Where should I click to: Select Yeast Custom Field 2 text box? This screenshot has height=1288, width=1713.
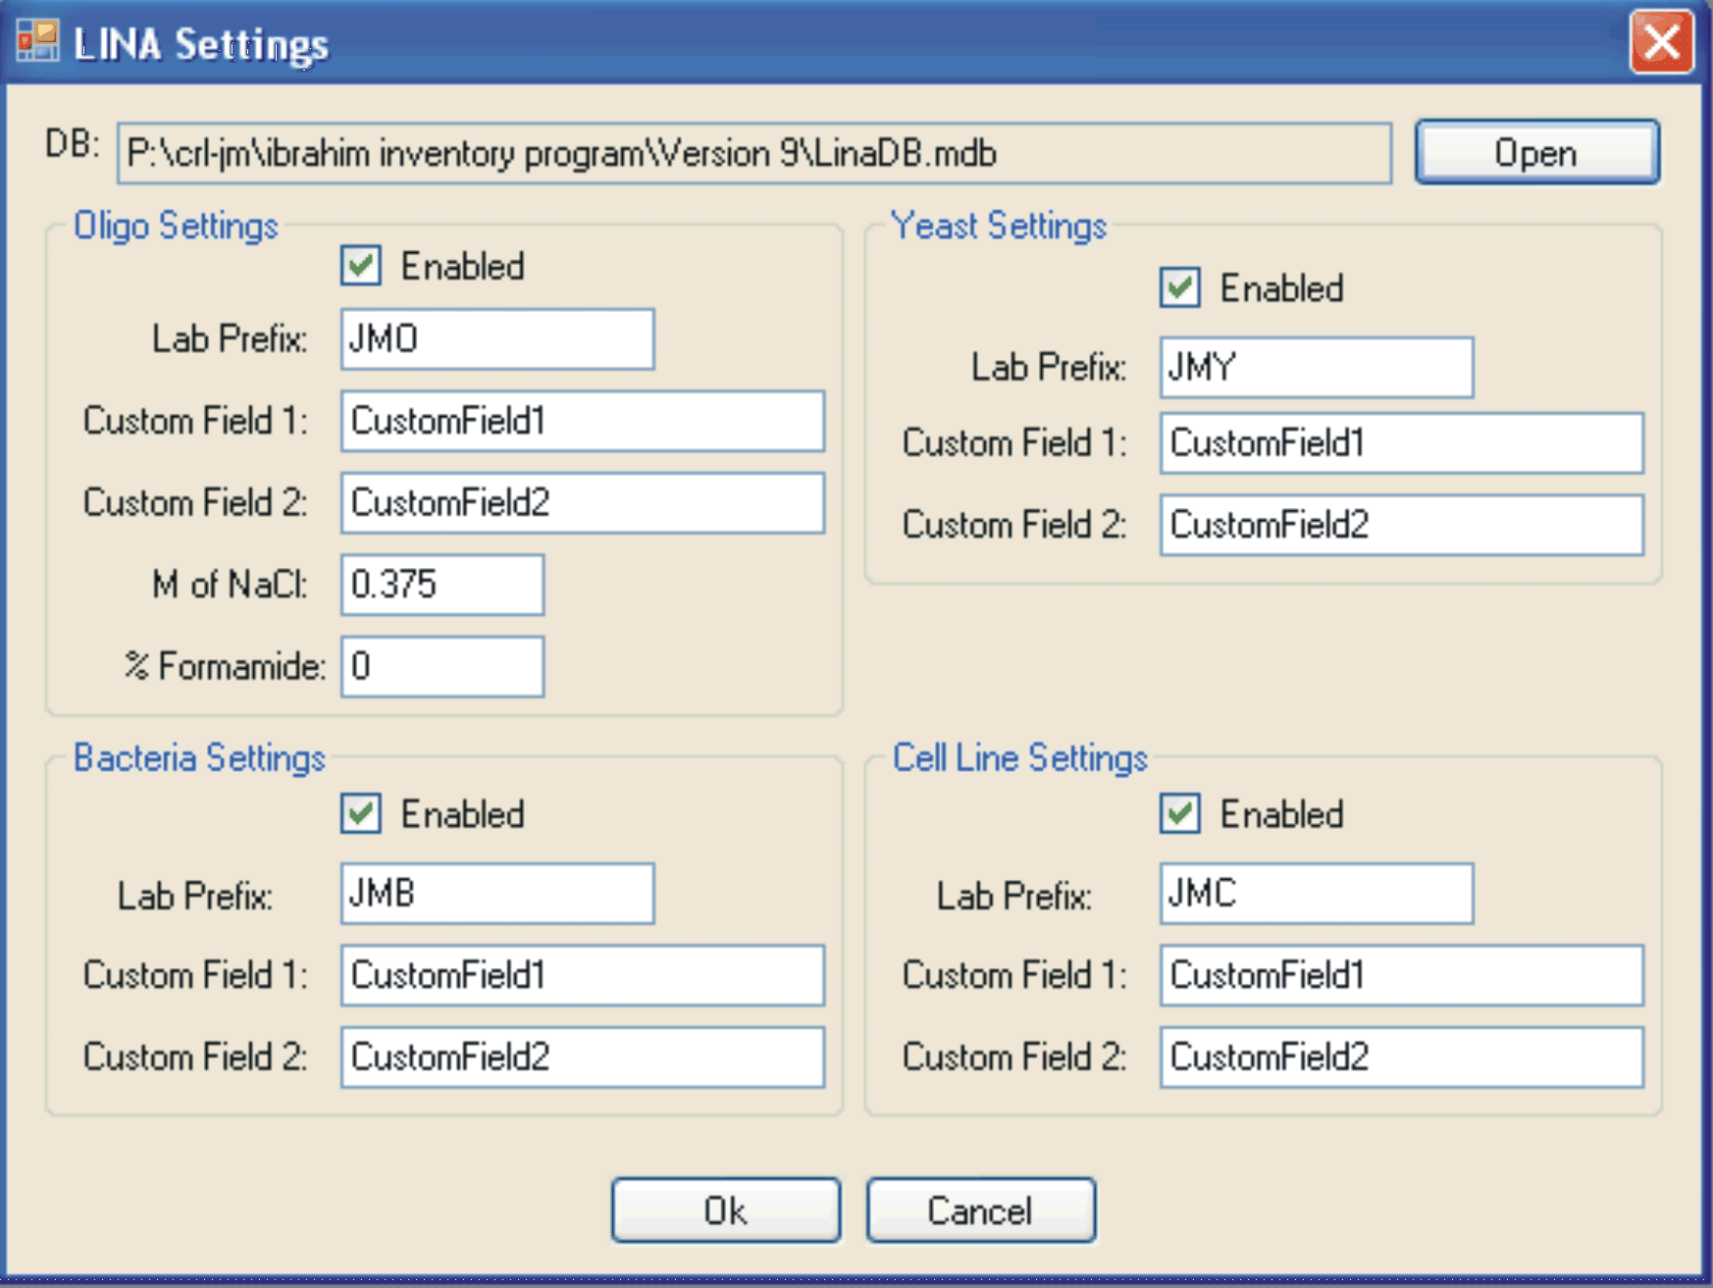1400,525
